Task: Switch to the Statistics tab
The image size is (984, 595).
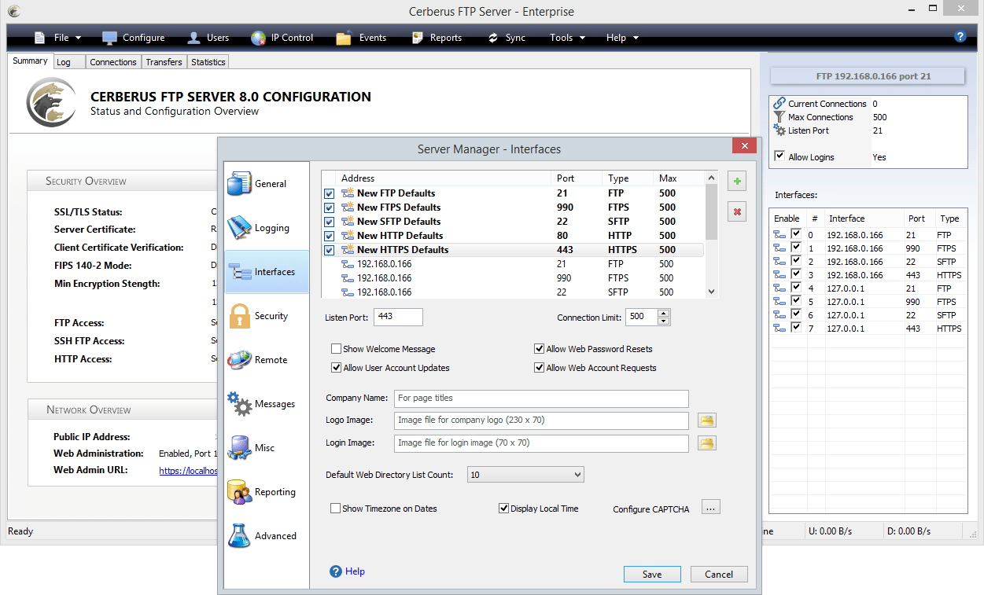Action: click(208, 62)
